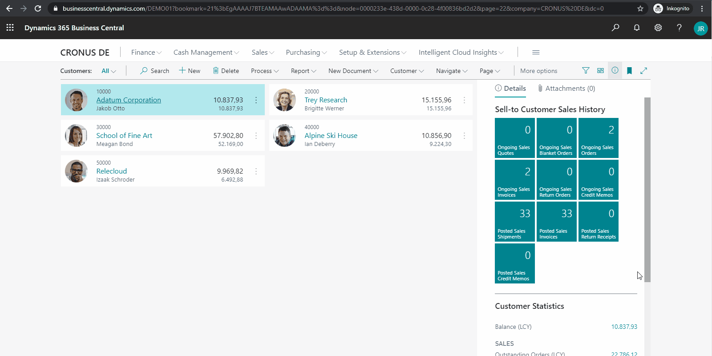Expand the Sales menu
Viewport: 712px width, 356px height.
click(263, 52)
